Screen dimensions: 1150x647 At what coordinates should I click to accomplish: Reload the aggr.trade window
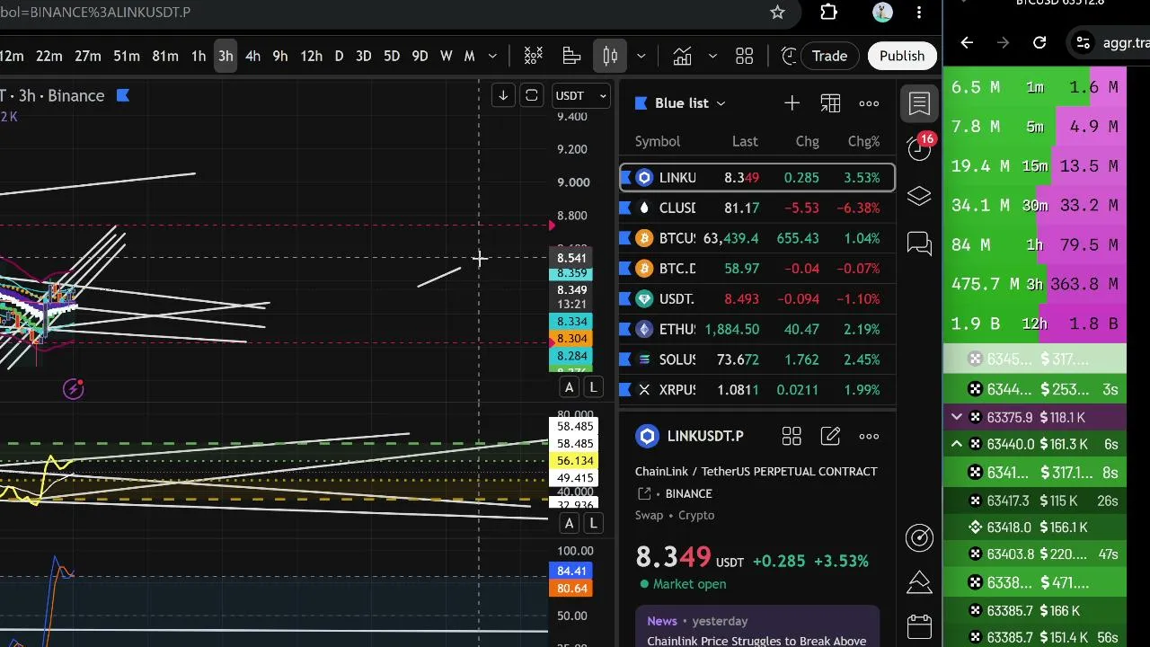1039,42
